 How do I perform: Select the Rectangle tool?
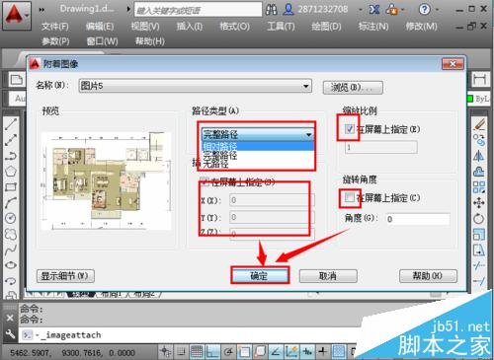11,187
